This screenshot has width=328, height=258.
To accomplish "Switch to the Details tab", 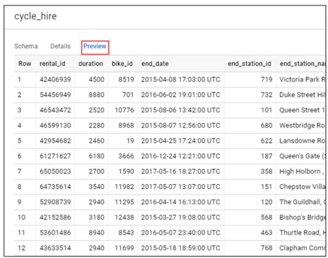I will point(60,46).
